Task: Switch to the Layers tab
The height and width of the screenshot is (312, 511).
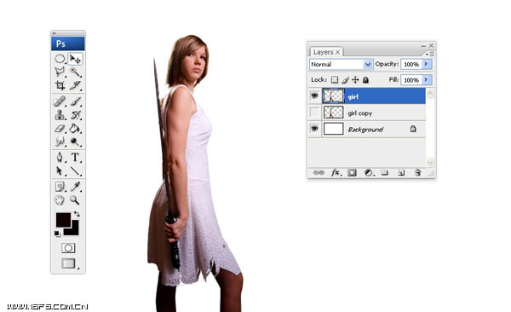Action: point(324,52)
